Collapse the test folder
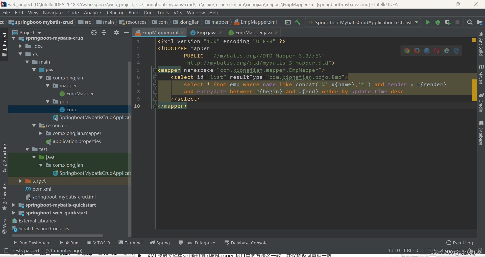 click(x=27, y=149)
